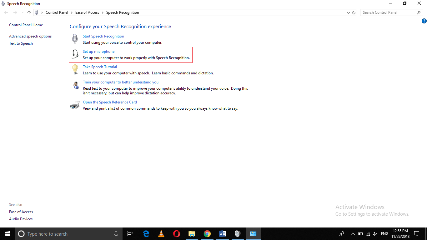Click Ease of Access in the breadcrumb bar
Viewport: 427px width, 240px height.
tap(87, 12)
